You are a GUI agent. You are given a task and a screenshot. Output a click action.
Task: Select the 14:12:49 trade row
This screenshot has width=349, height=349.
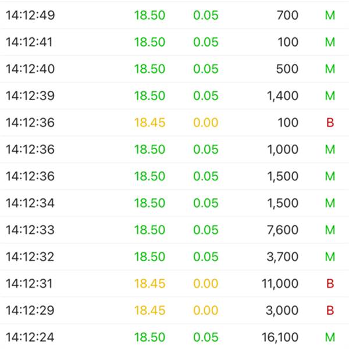(174, 15)
